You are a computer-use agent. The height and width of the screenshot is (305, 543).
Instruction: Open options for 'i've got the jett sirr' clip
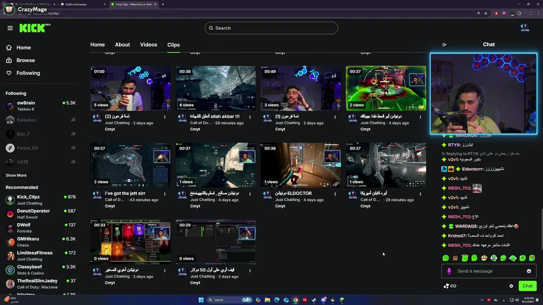tap(165, 194)
